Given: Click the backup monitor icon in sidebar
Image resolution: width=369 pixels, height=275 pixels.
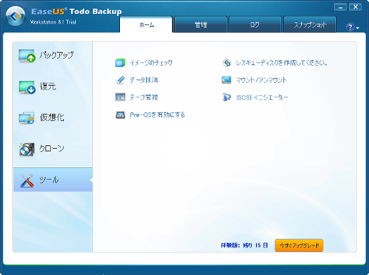Looking at the screenshot, I should pos(27,56).
